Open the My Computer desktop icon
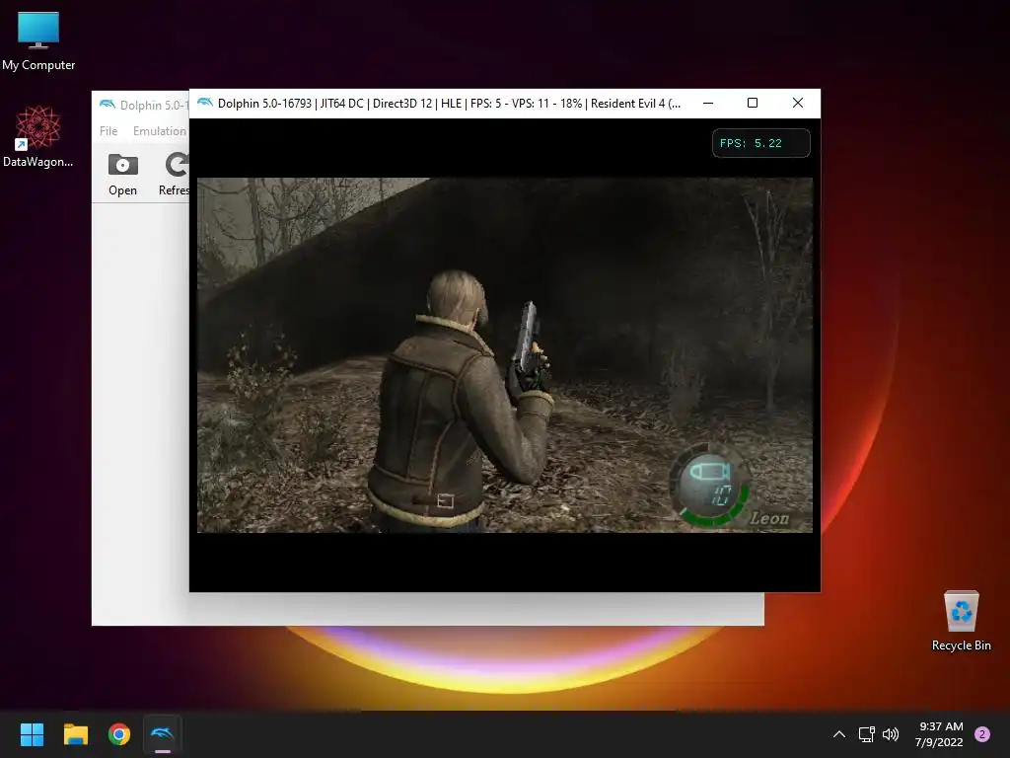The height and width of the screenshot is (758, 1010). click(x=38, y=39)
